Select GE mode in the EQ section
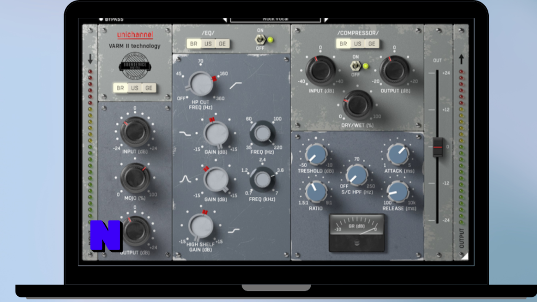This screenshot has width=537, height=302. tap(222, 44)
